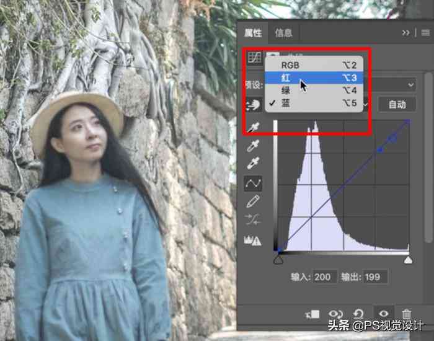Collapse panel with double-arrow icon
This screenshot has height=341, width=434.
click(405, 33)
